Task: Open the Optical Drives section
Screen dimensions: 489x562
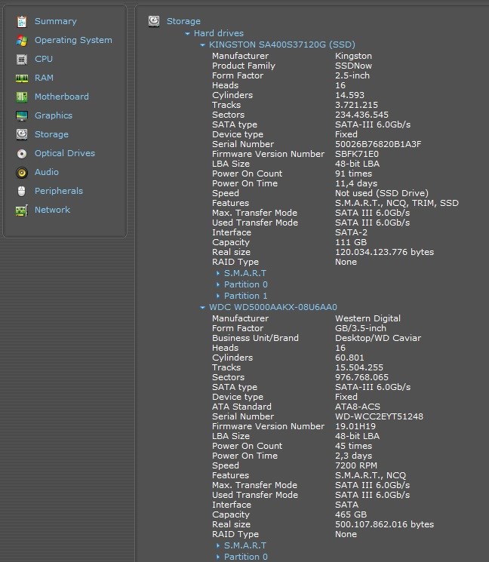Action: point(65,153)
